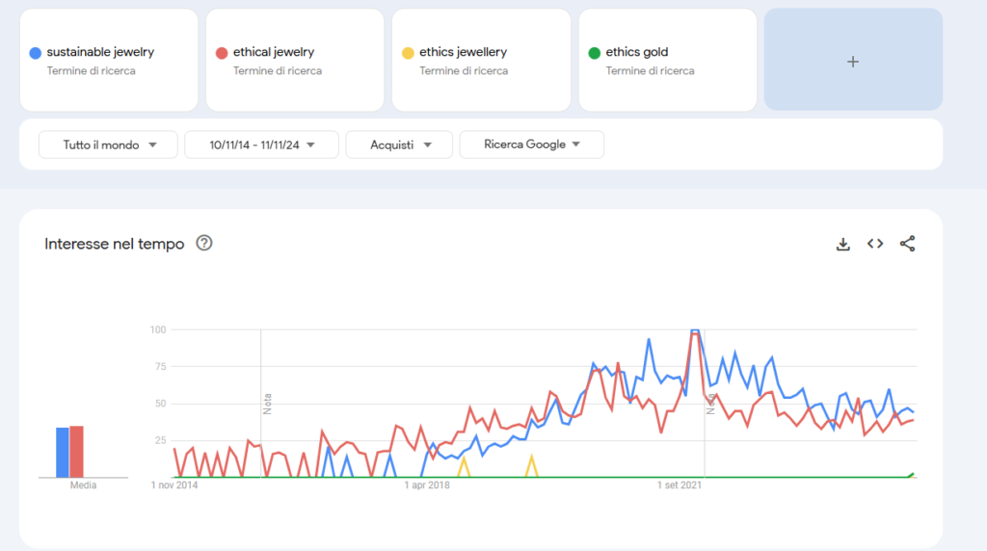
Task: Click the red dot for ethical jewelry
Action: click(x=222, y=53)
